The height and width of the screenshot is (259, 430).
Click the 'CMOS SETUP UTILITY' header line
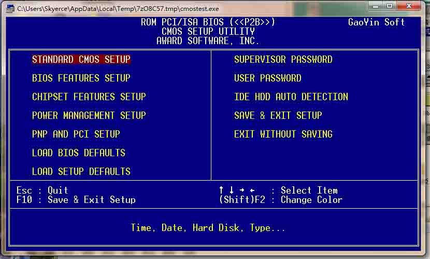[x=208, y=31]
